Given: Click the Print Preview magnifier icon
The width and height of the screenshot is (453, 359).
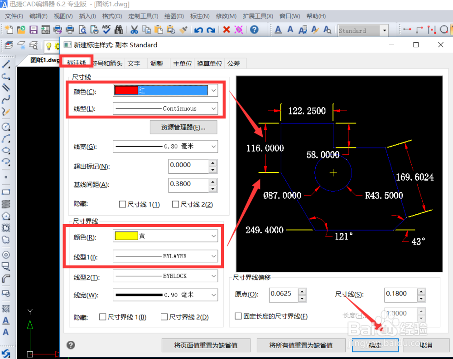Looking at the screenshot, I should coord(82,30).
